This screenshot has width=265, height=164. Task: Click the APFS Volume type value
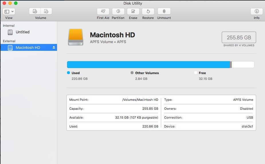click(x=243, y=100)
